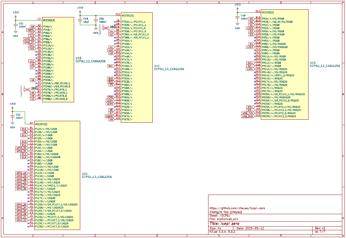Select the CLK net label
Screen dimensions: 346x238
tap(32, 33)
